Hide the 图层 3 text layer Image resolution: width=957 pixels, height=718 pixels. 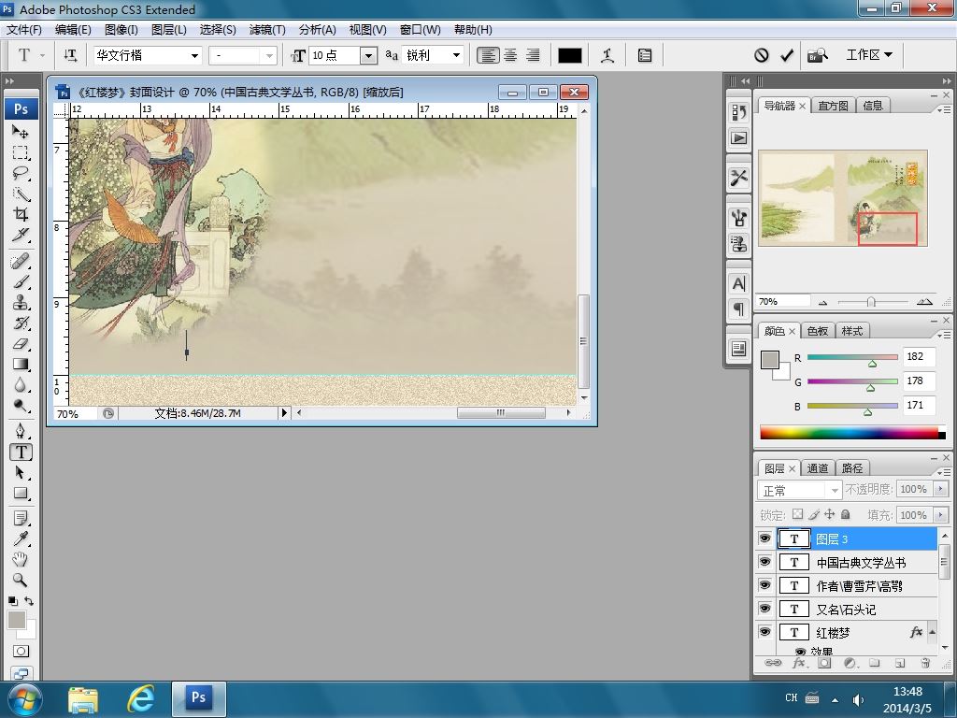[764, 538]
